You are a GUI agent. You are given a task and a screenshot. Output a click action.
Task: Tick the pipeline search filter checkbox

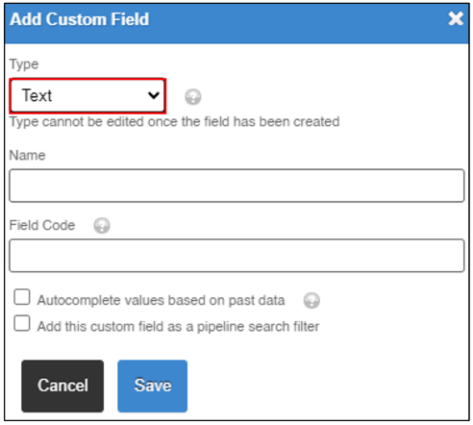pos(22,323)
